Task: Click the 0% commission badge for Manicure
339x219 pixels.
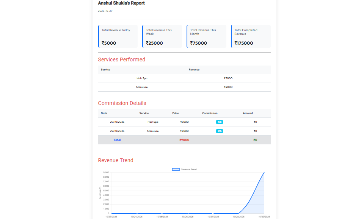Action: [219, 131]
